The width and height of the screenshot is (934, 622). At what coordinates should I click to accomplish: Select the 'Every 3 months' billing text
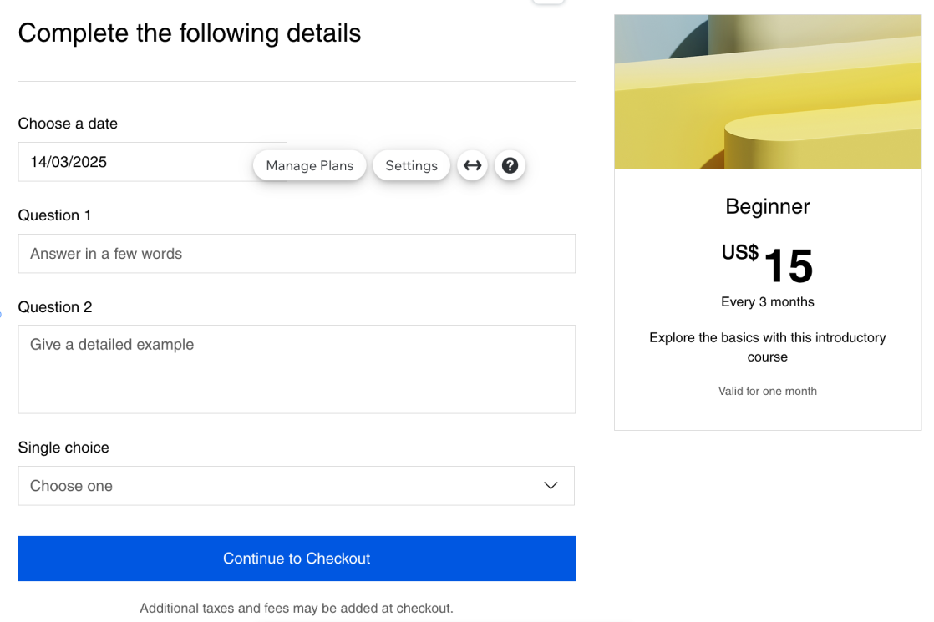[767, 301]
